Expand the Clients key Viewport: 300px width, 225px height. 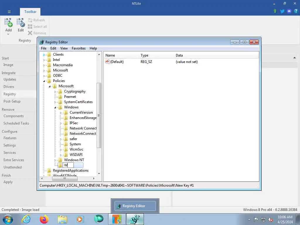pos(44,55)
